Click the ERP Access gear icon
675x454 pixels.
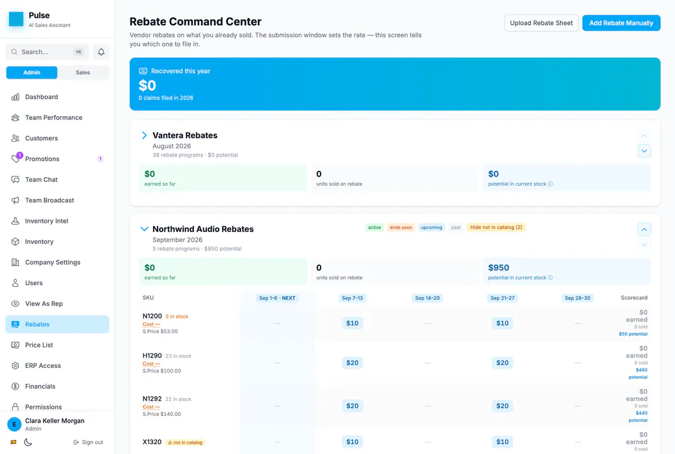15,365
